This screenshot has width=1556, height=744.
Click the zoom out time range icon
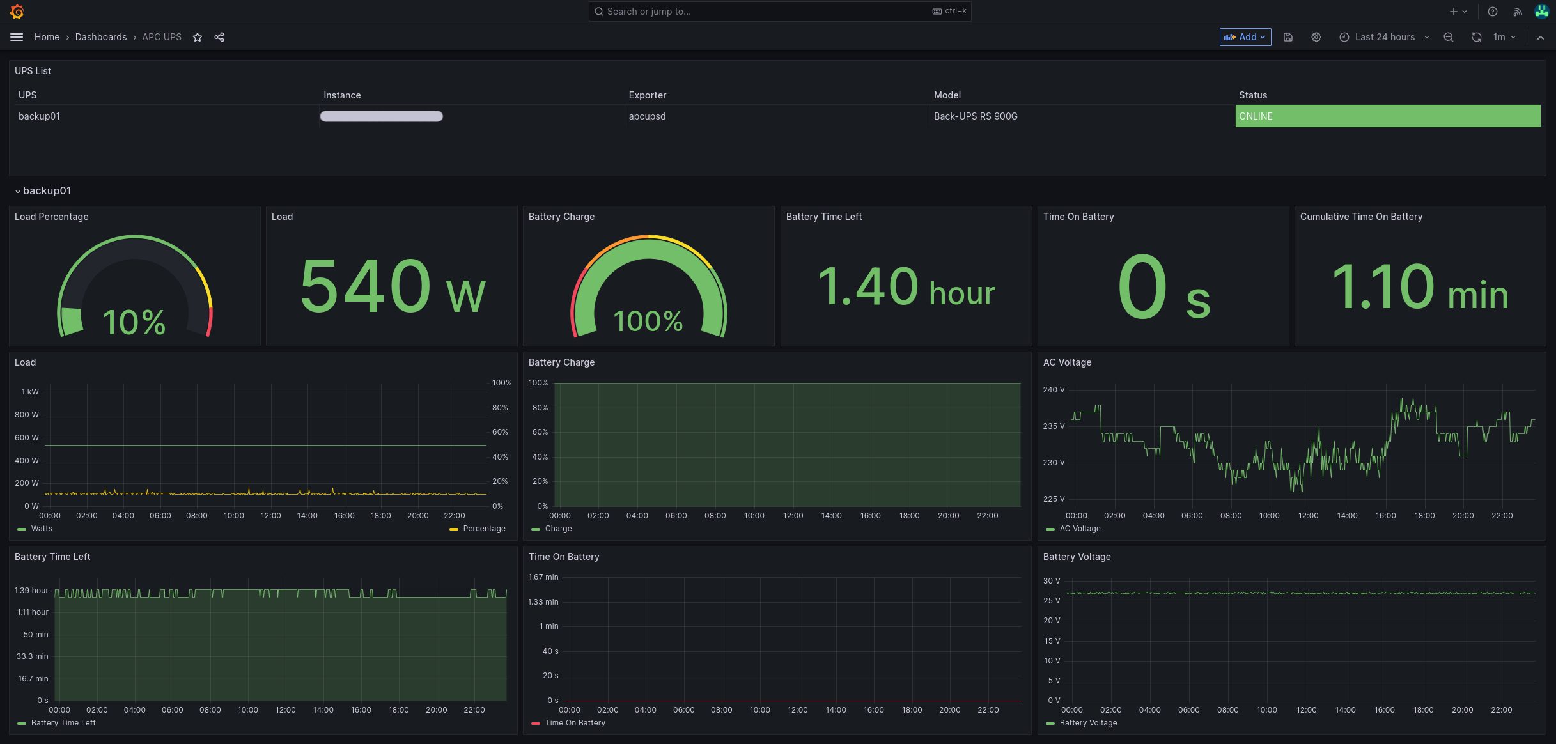tap(1449, 37)
